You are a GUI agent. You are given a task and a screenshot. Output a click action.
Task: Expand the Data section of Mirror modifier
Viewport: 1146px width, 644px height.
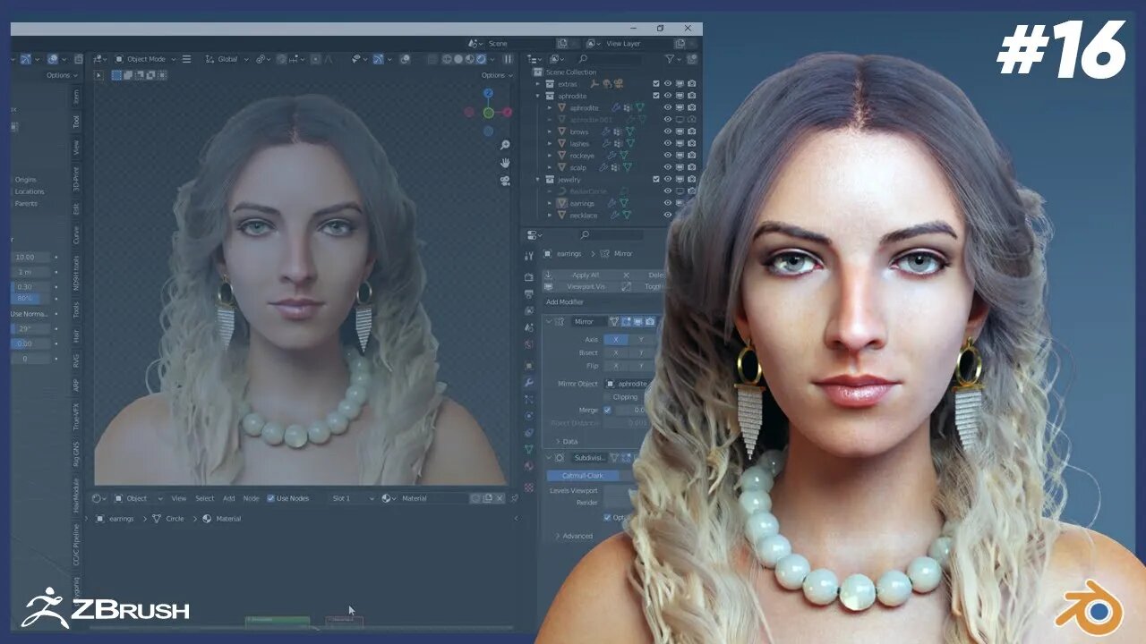(x=566, y=441)
